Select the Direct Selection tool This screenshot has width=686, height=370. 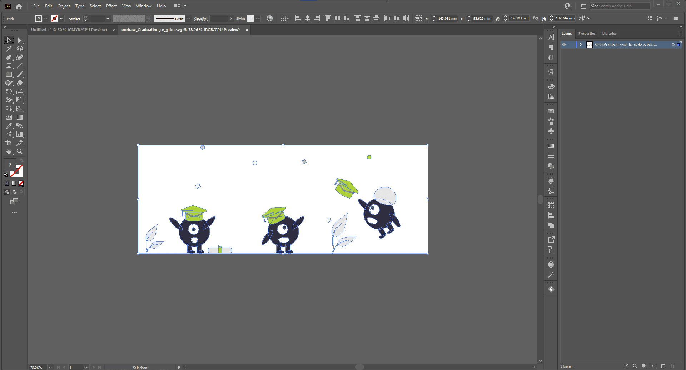[20, 40]
